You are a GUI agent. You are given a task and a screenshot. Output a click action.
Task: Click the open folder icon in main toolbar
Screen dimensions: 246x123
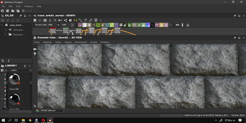click(13, 11)
